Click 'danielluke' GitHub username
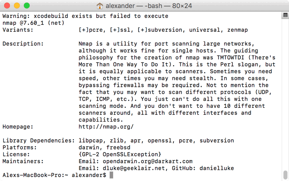Viewport: 289px width, 181px height. point(217,168)
